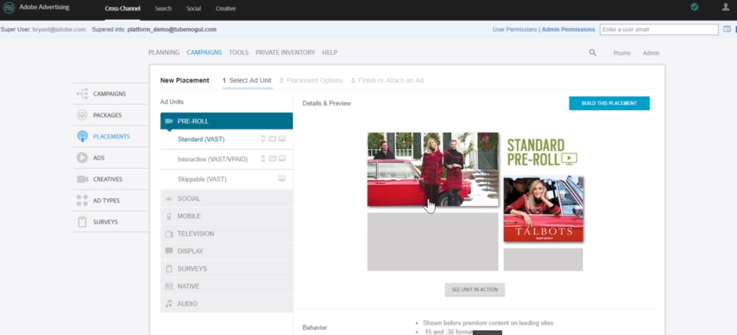Open the search magnifier icon
Image resolution: width=737 pixels, height=335 pixels.
tap(593, 53)
